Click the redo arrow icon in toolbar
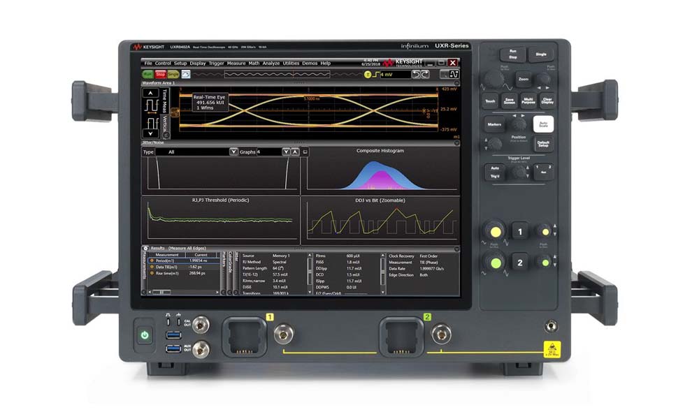 coord(426,74)
